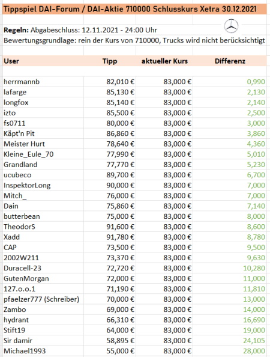Select the difference value '3,000'
The height and width of the screenshot is (357, 270).
point(256,123)
